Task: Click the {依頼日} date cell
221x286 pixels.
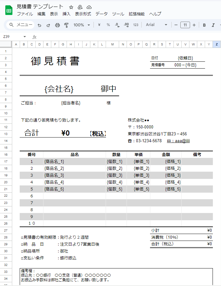Action: pos(185,58)
